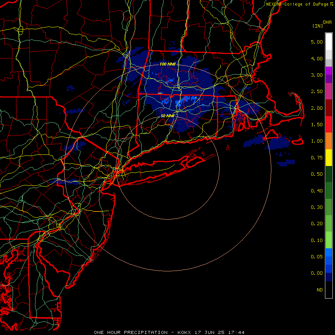Click the 5.00 legend value
This screenshot has width=335, height=335.
point(317,42)
